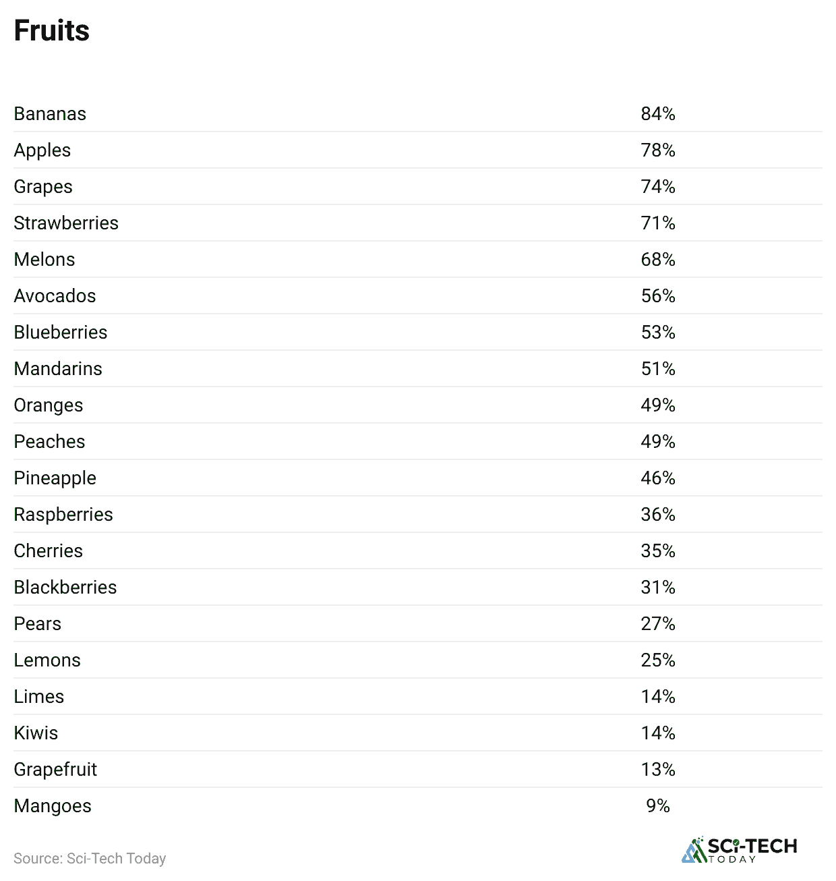The width and height of the screenshot is (836, 881).
Task: Click the 25% value for Lemons
Action: coord(657,660)
